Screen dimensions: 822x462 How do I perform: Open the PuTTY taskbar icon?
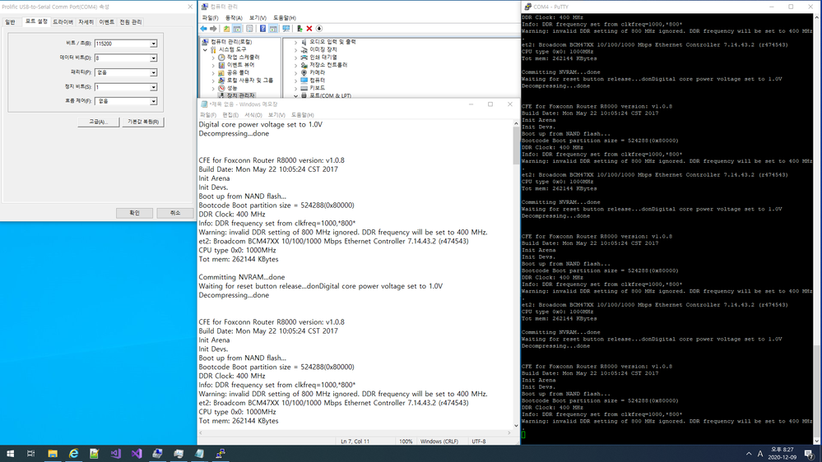221,454
